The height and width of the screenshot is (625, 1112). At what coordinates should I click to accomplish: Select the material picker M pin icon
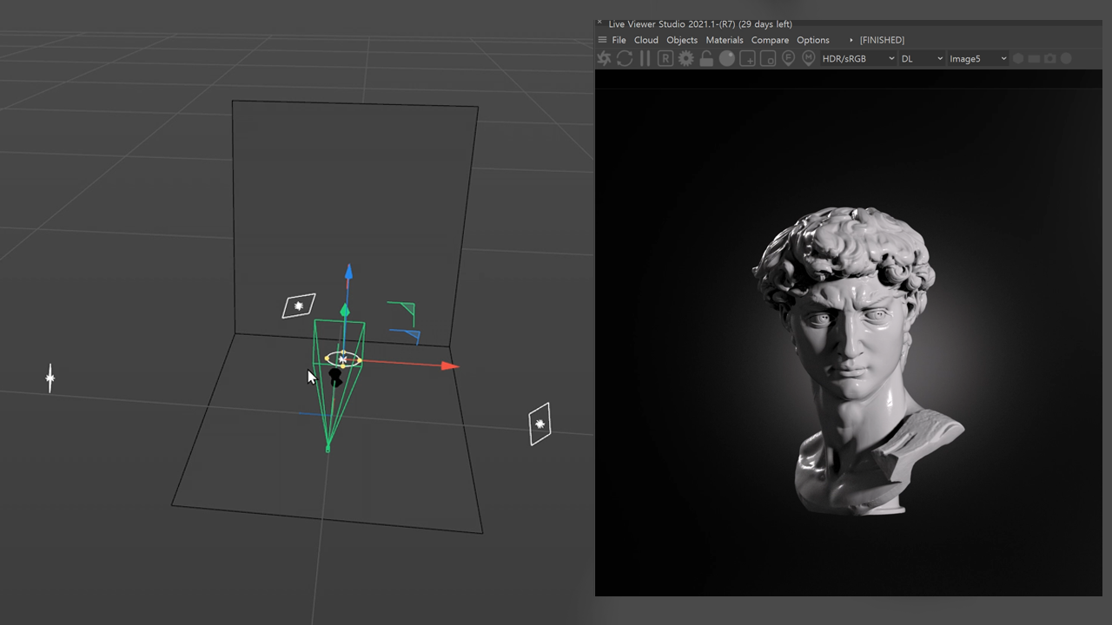[x=809, y=58]
